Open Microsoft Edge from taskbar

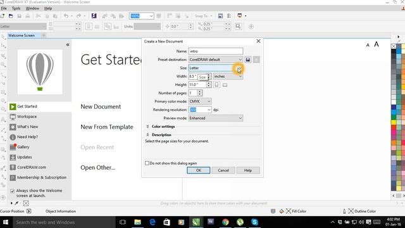[x=153, y=222]
